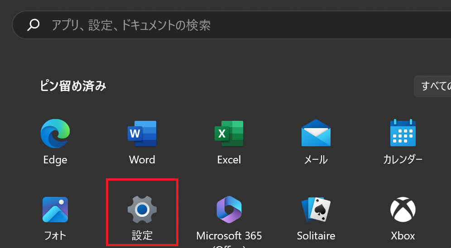Open the green Excel app icon

[x=229, y=133]
